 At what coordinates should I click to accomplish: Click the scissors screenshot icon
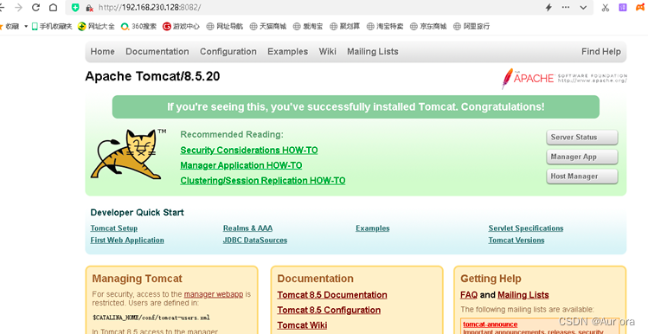[606, 8]
